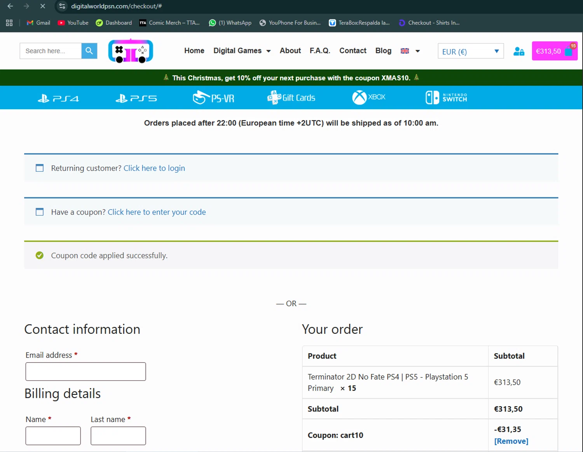Open the user account login icon

tap(518, 51)
